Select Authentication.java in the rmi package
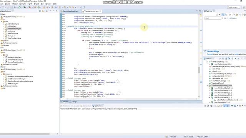Screen dimensions: 246x138 pyautogui.click(x=15, y=57)
